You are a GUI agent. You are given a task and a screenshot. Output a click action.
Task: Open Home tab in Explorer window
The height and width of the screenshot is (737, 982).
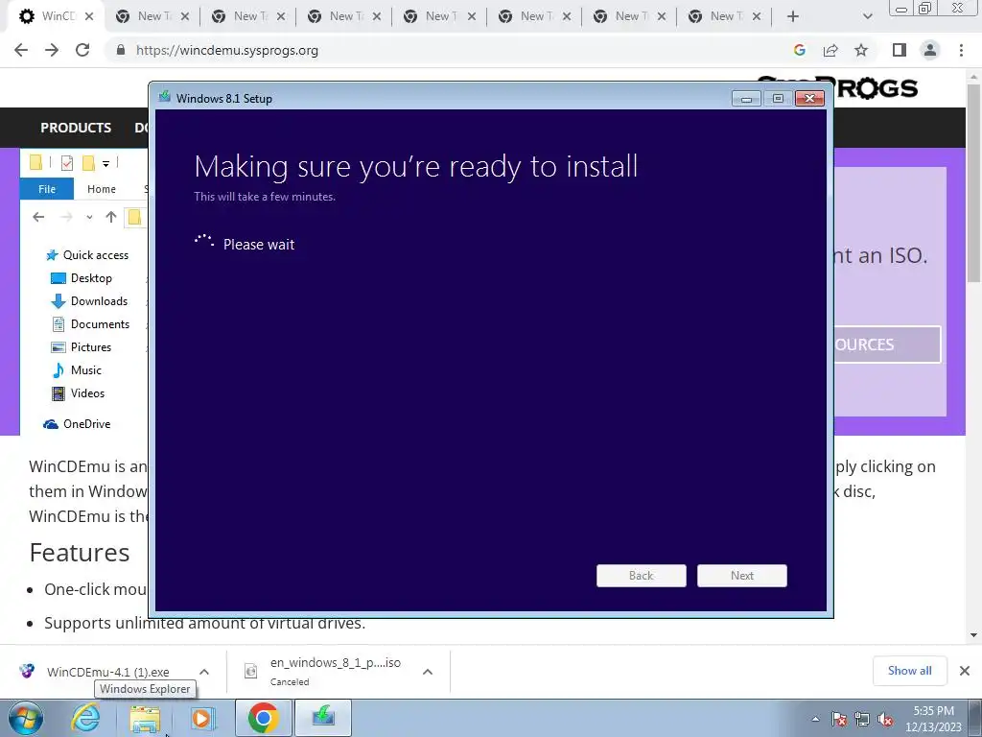pyautogui.click(x=102, y=189)
